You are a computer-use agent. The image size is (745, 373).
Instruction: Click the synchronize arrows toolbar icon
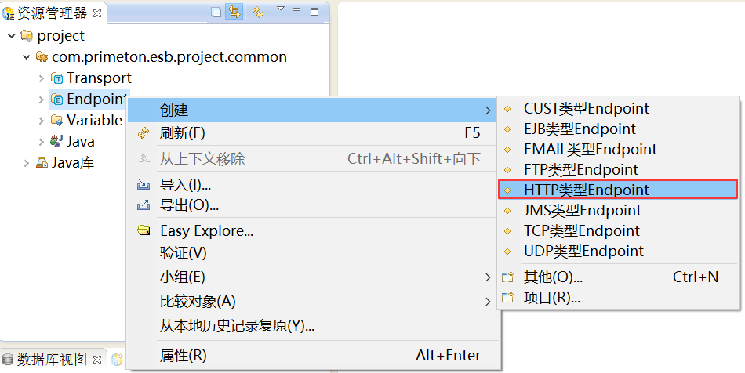tap(258, 12)
